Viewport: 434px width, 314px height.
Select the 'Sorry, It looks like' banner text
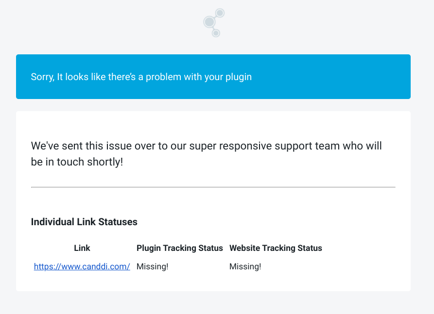(141, 77)
